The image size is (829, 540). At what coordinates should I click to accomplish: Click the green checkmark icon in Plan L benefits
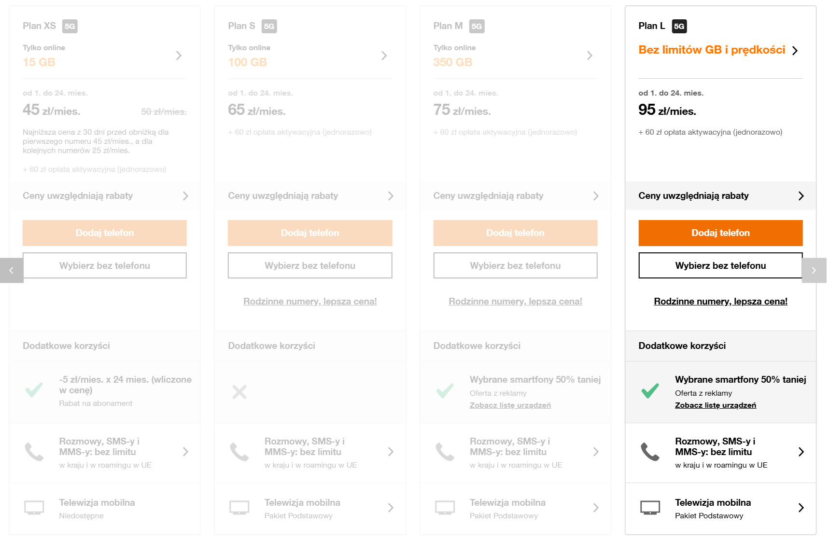click(x=650, y=390)
